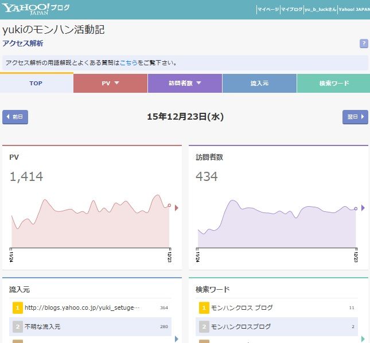Click the last data point on visitors chart

pos(356,208)
